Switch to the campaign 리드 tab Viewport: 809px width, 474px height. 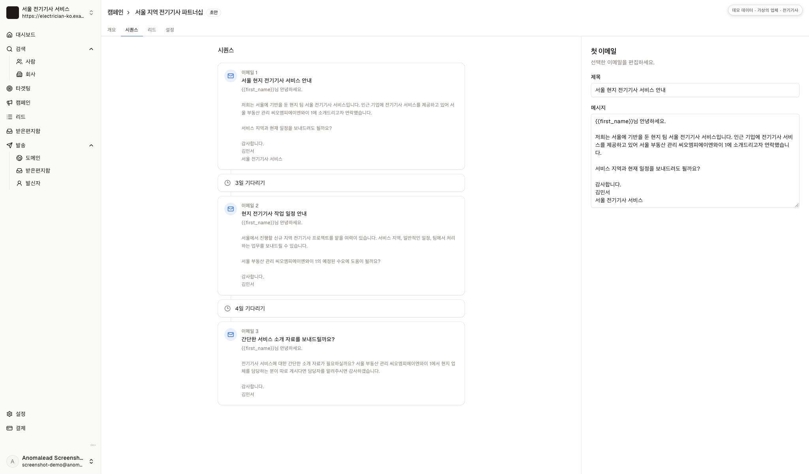[x=152, y=30]
